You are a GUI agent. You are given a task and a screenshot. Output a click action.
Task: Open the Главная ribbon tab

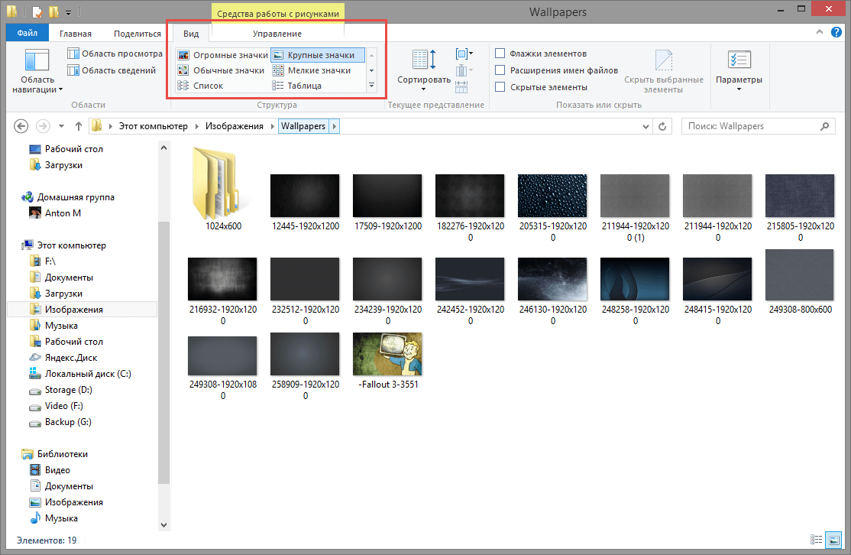coord(76,34)
